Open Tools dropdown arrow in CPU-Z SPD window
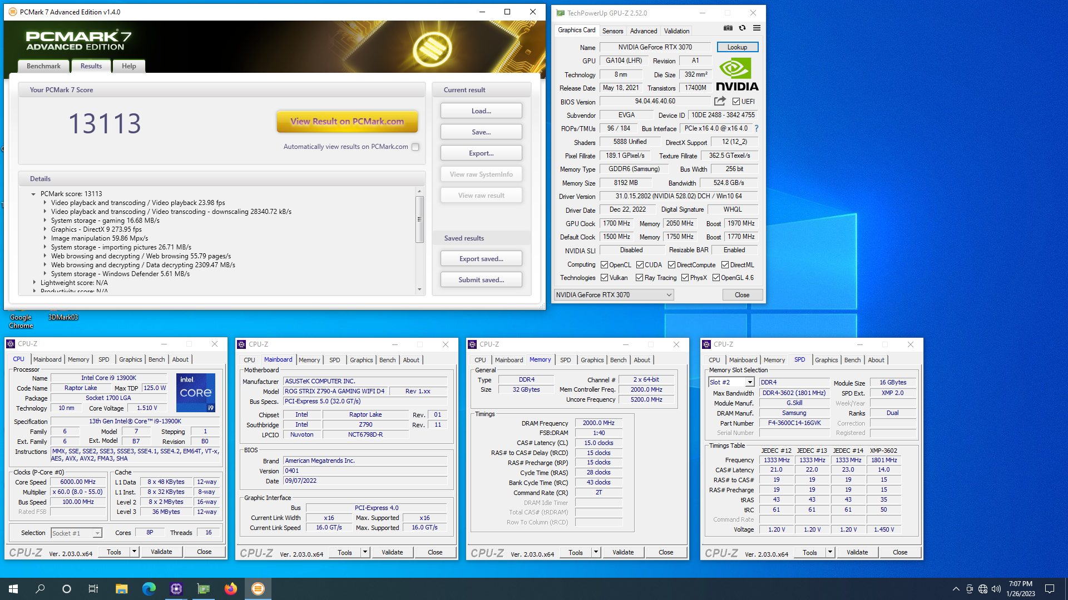 pyautogui.click(x=830, y=552)
